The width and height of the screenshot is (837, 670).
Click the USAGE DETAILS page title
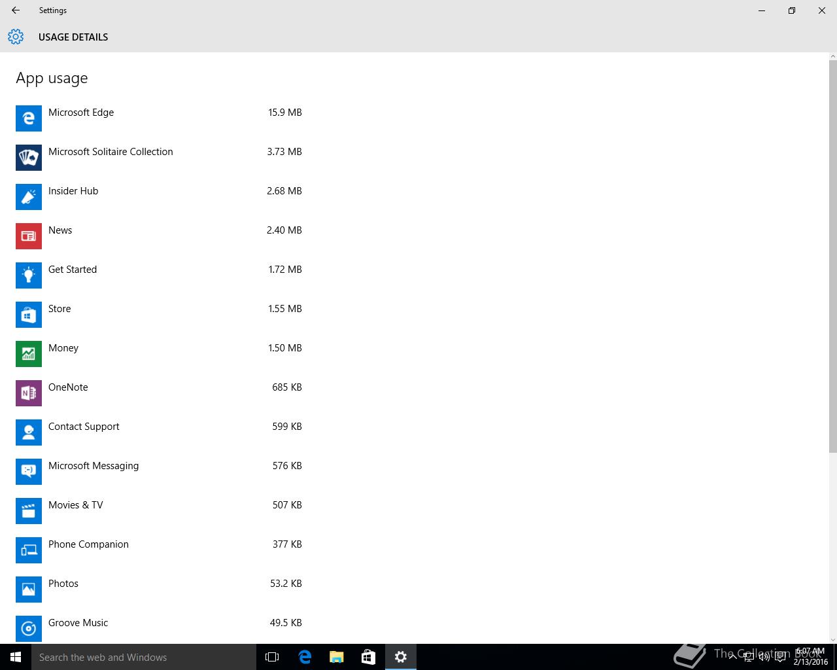coord(73,37)
